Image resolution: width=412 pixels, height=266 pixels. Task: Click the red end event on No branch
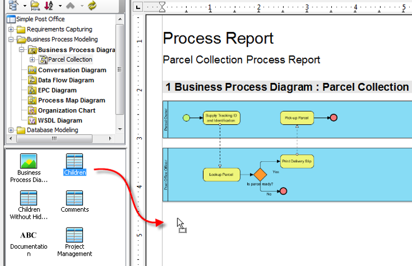pos(283,191)
